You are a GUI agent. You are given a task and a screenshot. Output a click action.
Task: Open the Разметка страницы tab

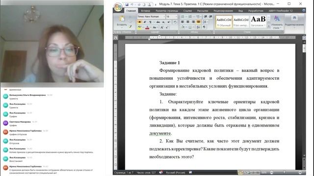(x=167, y=11)
